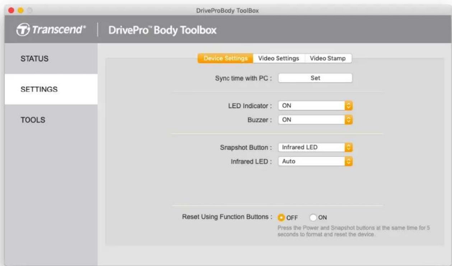Image resolution: width=452 pixels, height=266 pixels.
Task: Select OFF for Reset Using Function Buttons
Action: (x=281, y=217)
